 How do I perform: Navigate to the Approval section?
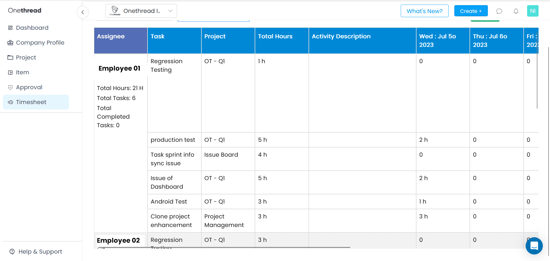pos(29,87)
